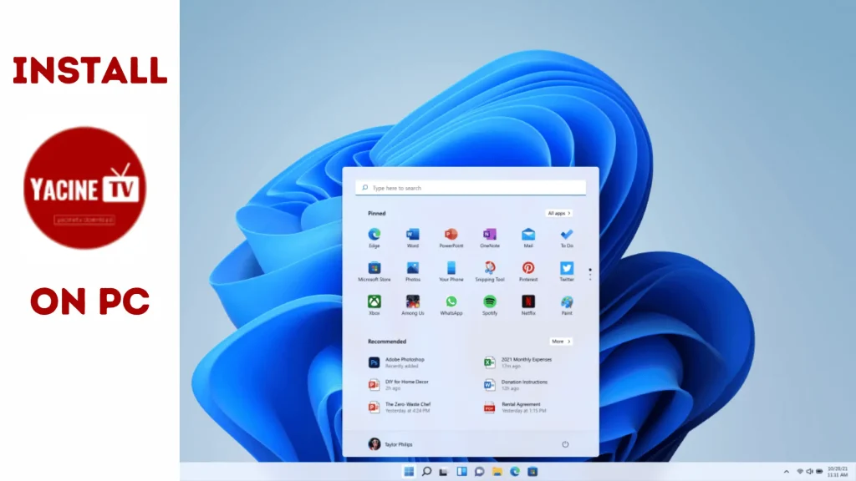
Task: Open PowerPoint from pinned apps
Action: [451, 235]
